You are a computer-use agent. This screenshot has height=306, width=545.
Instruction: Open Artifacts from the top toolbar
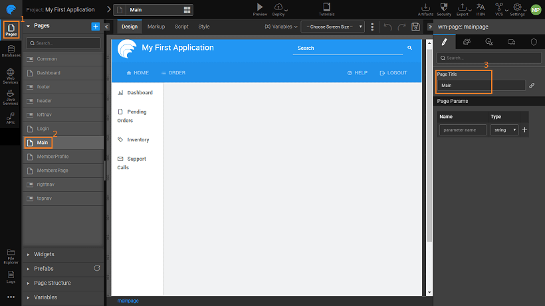click(x=425, y=7)
